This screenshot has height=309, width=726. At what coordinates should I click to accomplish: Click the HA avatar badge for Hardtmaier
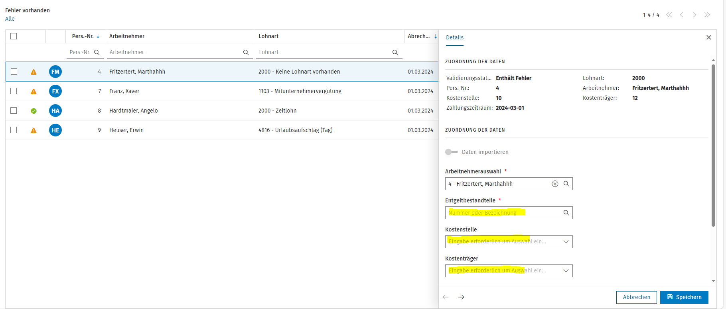click(x=55, y=111)
